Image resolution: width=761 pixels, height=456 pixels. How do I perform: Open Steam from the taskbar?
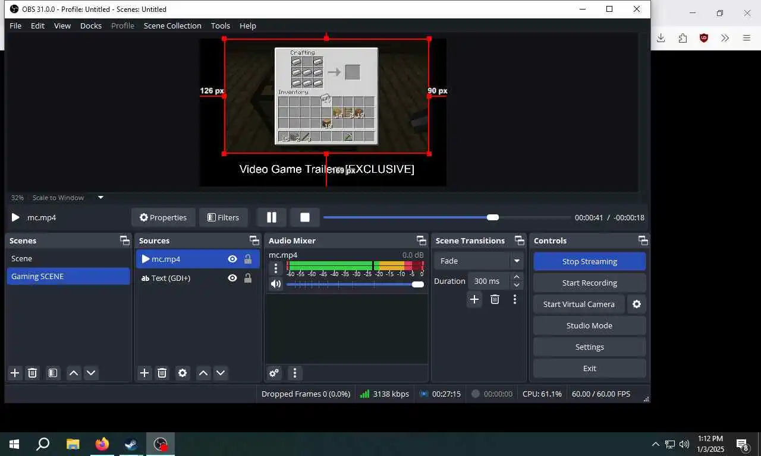(x=131, y=444)
